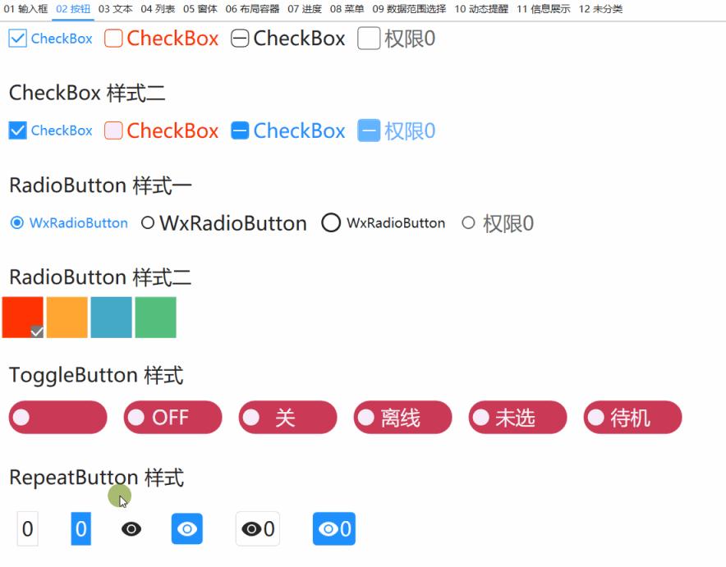Check the red outlined CheckBox in first row
726x567 pixels.
coord(113,39)
